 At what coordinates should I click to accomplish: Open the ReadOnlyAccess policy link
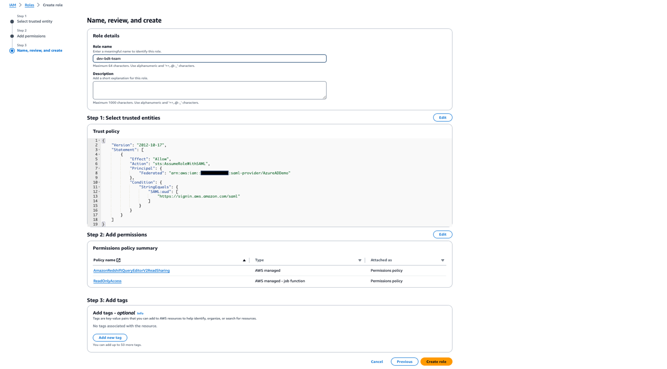(107, 281)
